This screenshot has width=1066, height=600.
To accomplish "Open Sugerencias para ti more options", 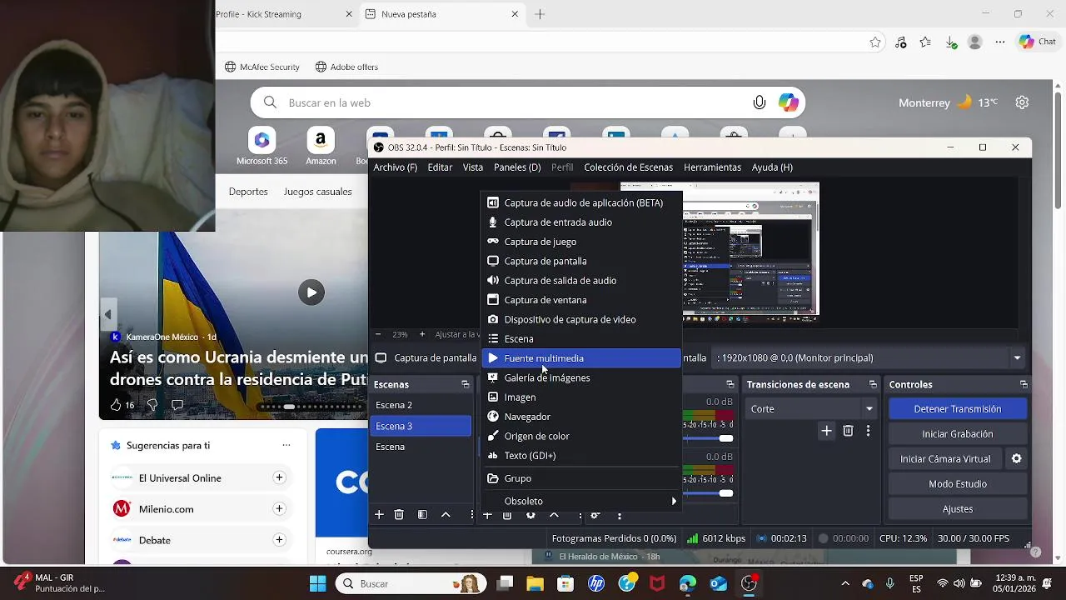I will 286,445.
